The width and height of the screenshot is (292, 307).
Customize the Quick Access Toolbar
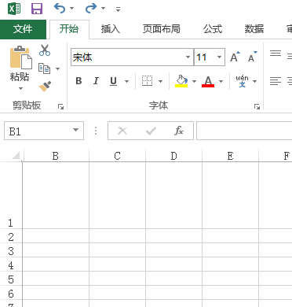coord(119,9)
